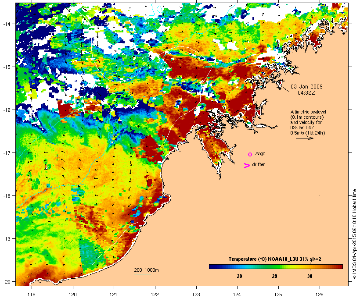Click the 'Altimetric sealevel' label

point(308,112)
